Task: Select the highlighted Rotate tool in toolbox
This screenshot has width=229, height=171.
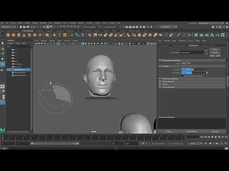Action: coord(2,64)
